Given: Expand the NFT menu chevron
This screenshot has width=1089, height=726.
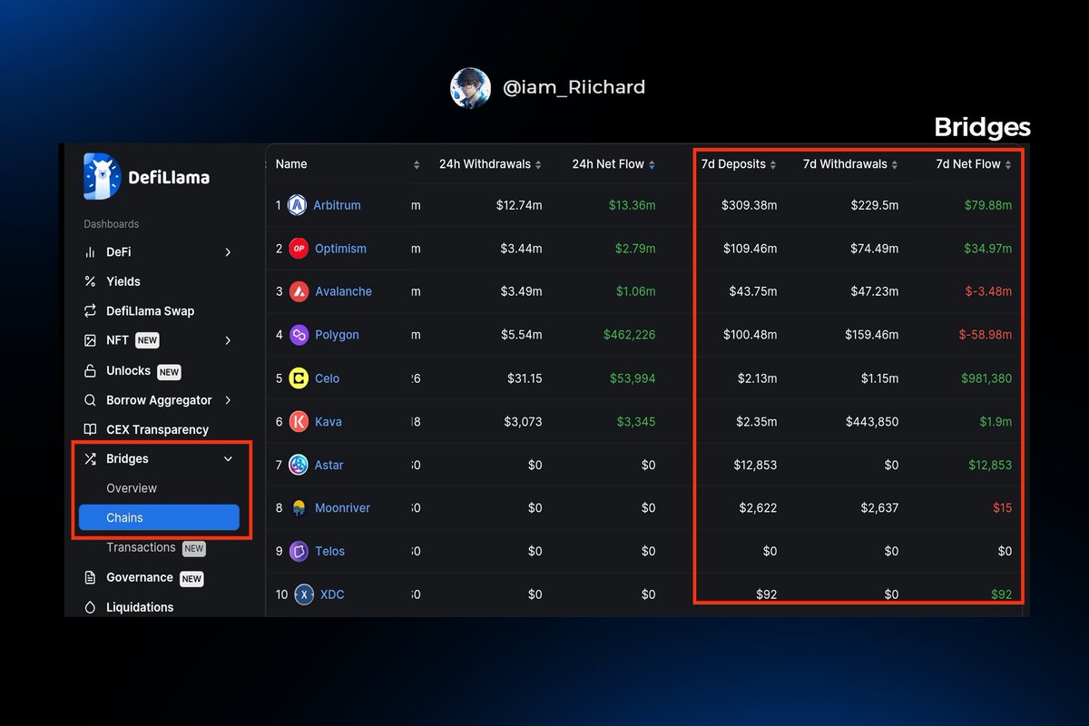Looking at the screenshot, I should (228, 340).
